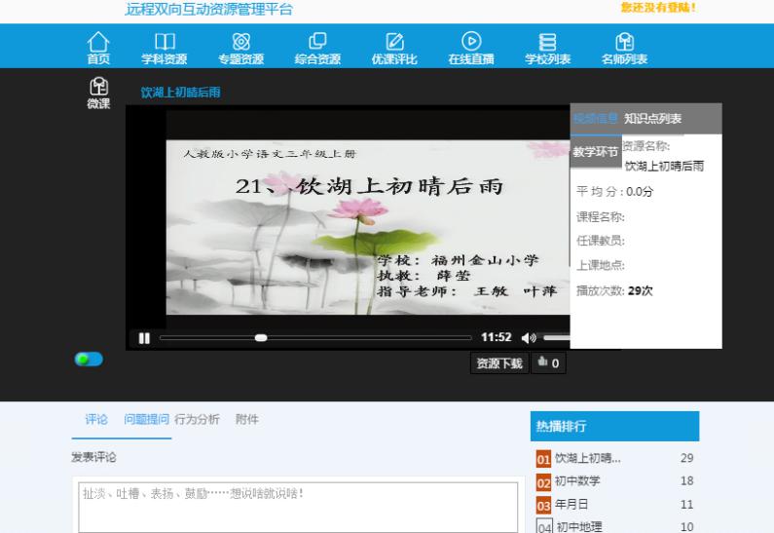Screen dimensions: 774x533
Task: Open 学科资源 book icon
Action: point(165,42)
